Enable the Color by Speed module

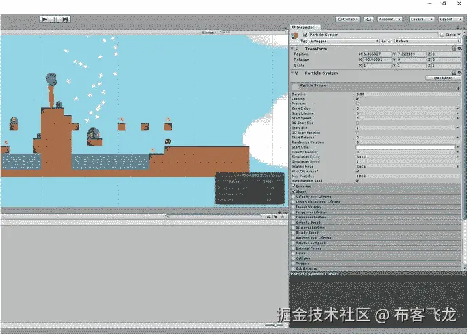click(x=294, y=222)
